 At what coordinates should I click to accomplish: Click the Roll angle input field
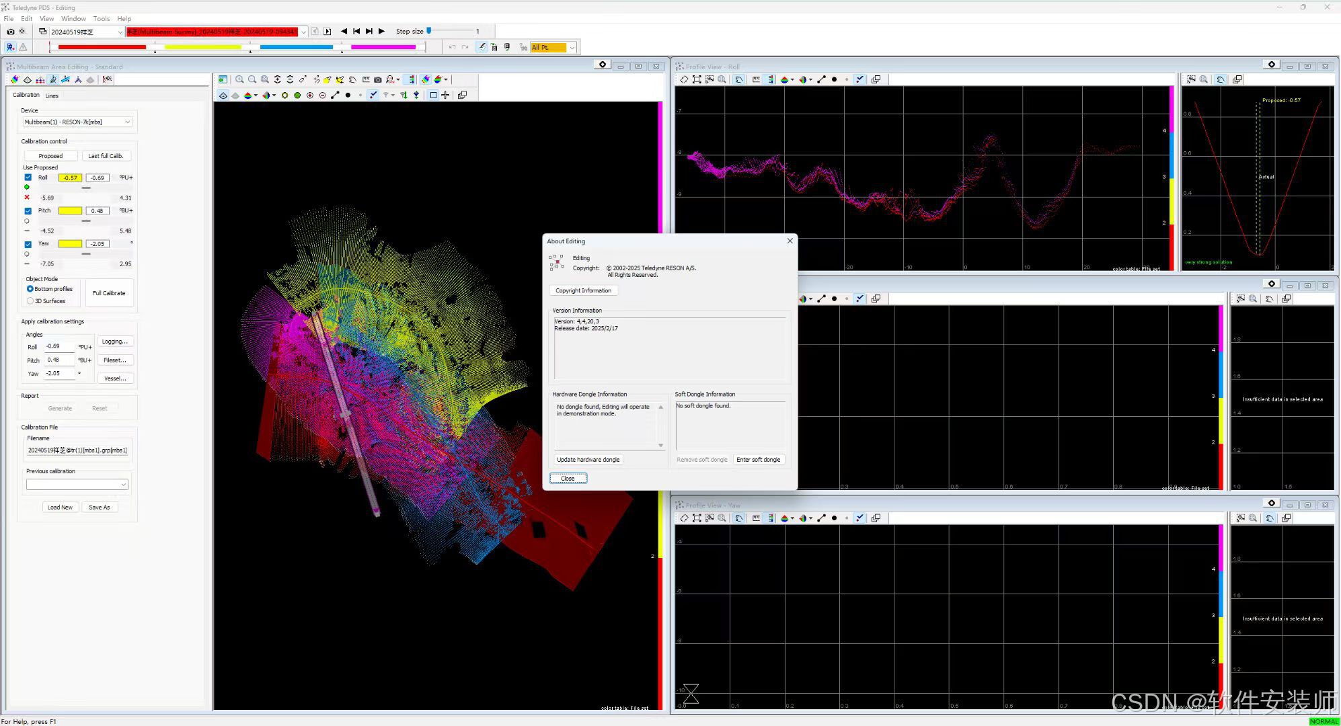tap(59, 346)
